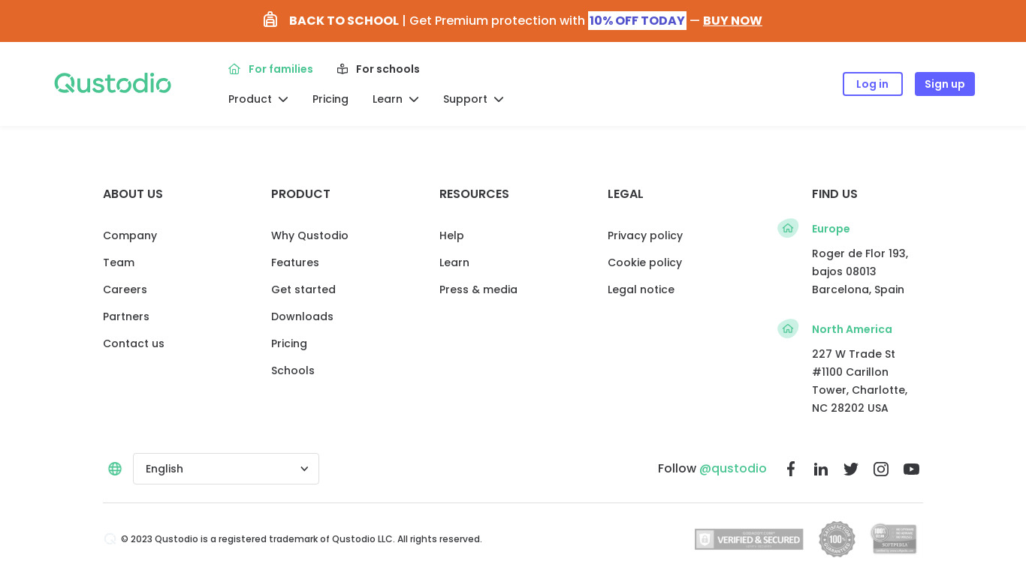Open the footer Pricing link
The width and height of the screenshot is (1026, 576).
289,343
